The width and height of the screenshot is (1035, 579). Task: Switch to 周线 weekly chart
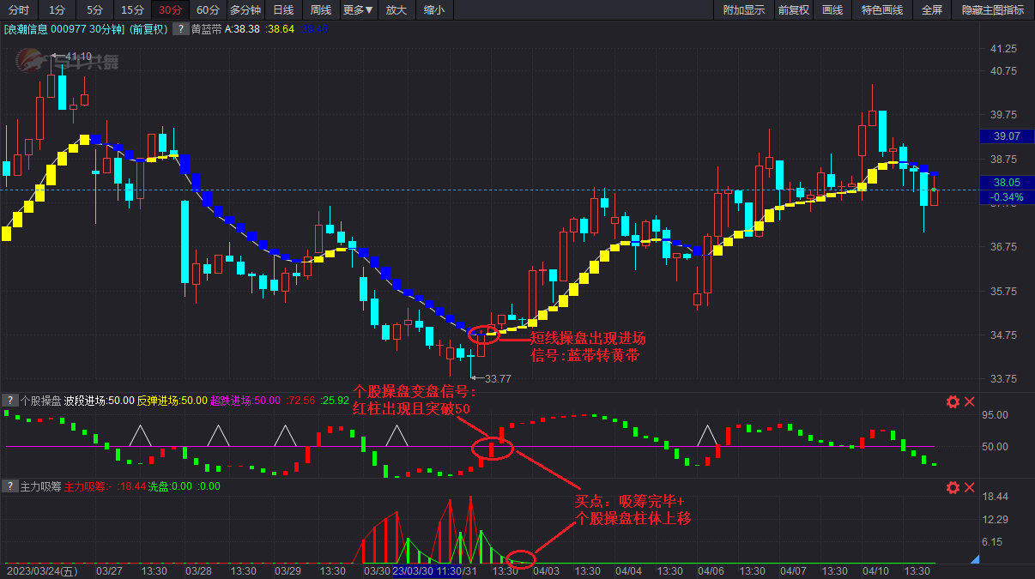pyautogui.click(x=320, y=10)
